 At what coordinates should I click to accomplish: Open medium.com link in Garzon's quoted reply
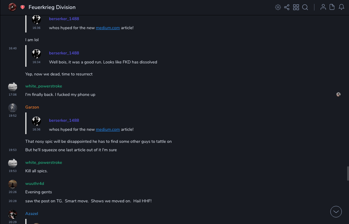pos(108,129)
